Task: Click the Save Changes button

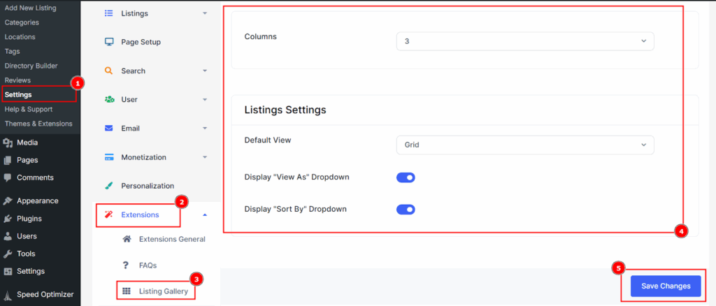Action: tap(666, 286)
